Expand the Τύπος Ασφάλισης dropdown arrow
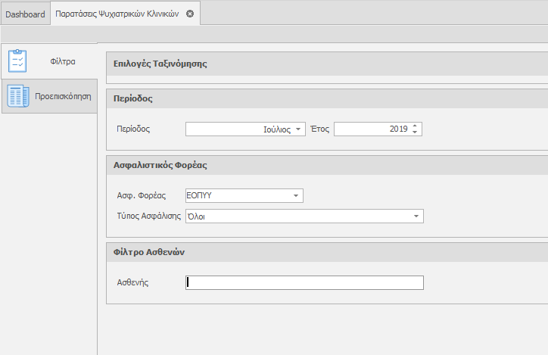This screenshot has height=355, width=548. pyautogui.click(x=416, y=216)
